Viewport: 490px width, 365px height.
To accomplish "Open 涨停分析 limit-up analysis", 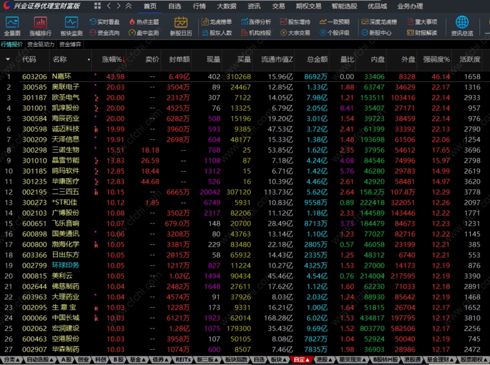I will pyautogui.click(x=256, y=22).
